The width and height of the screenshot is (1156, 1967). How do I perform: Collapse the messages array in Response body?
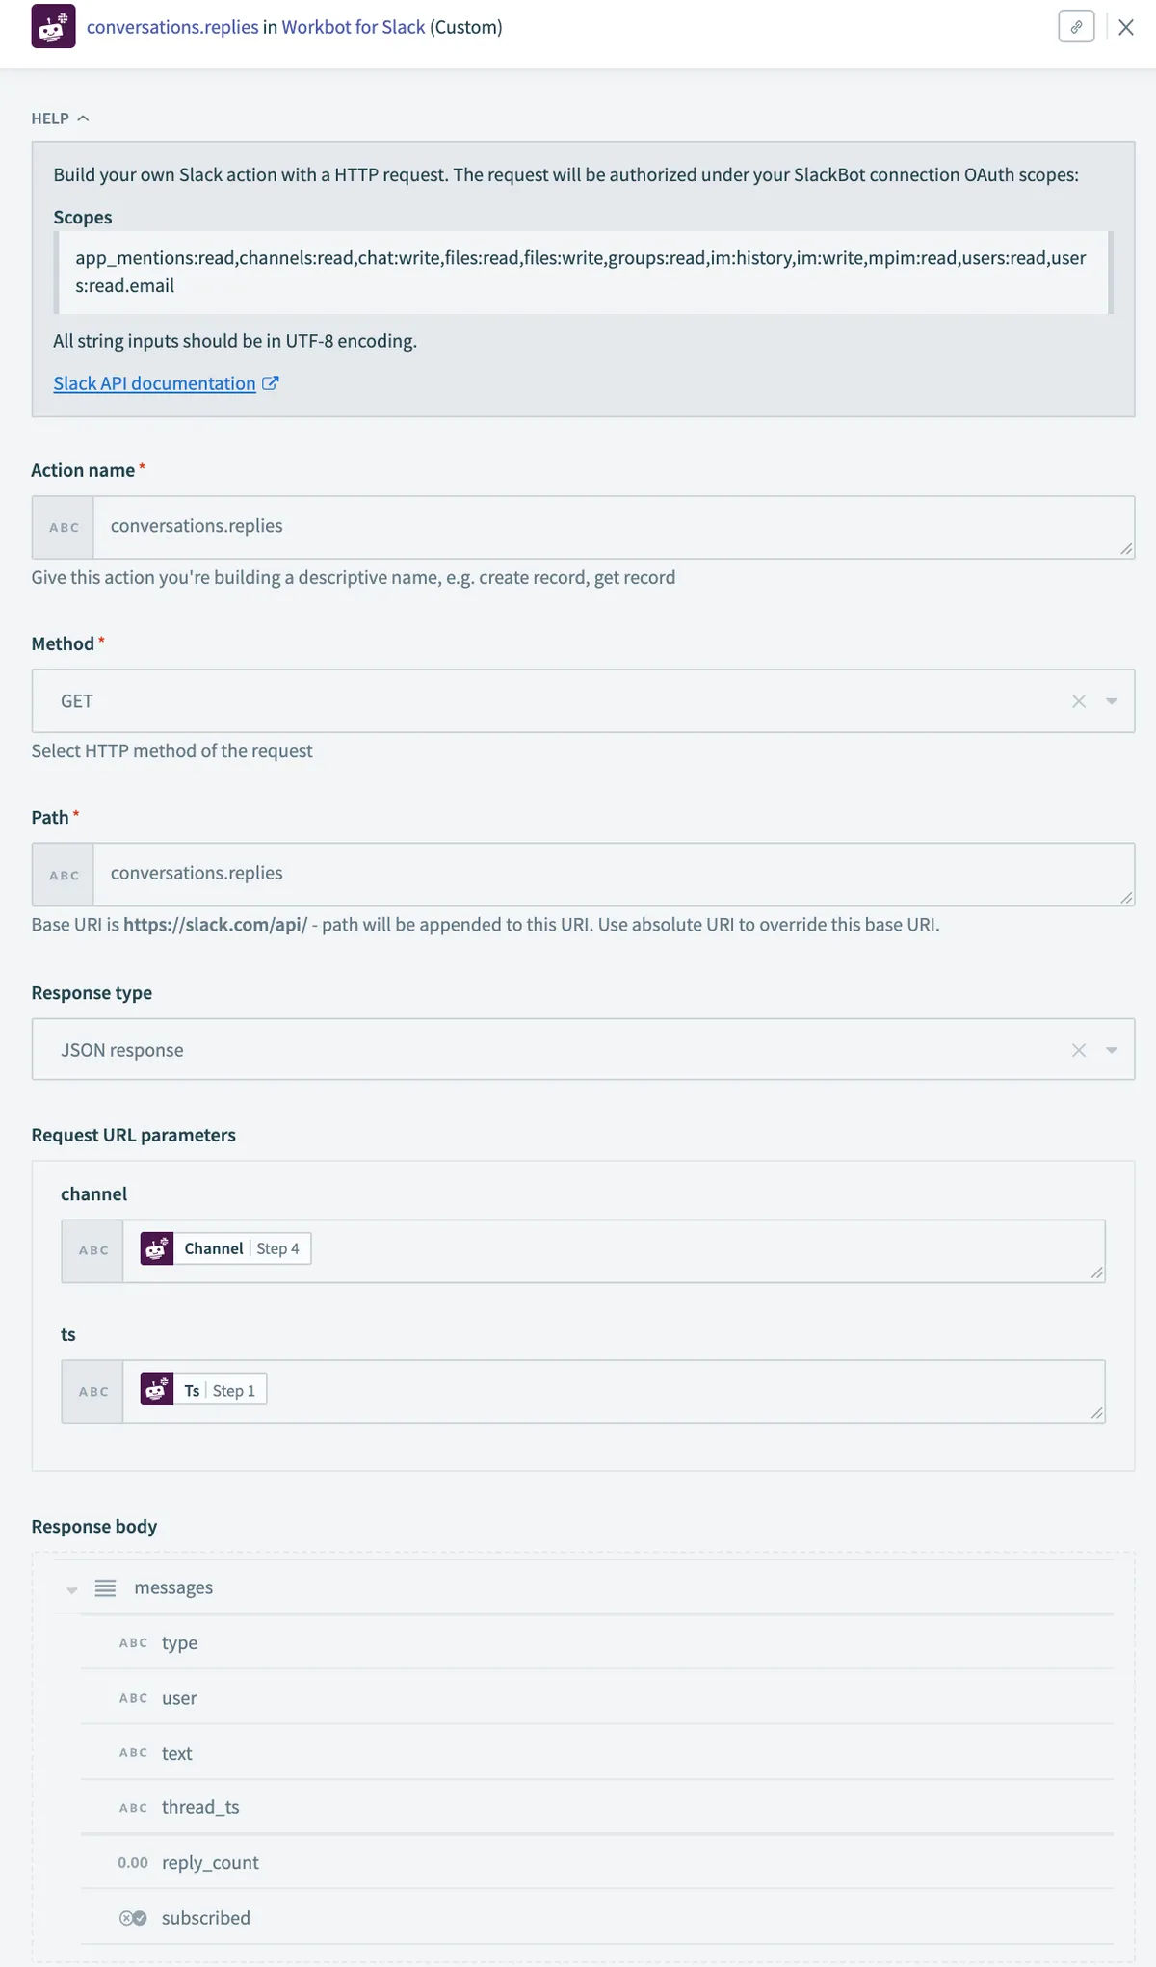(72, 1589)
